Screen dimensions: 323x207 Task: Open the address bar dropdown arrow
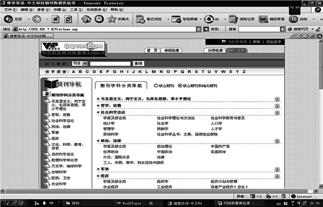(198, 29)
